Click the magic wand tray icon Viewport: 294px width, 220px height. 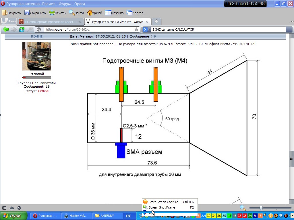click(x=265, y=216)
